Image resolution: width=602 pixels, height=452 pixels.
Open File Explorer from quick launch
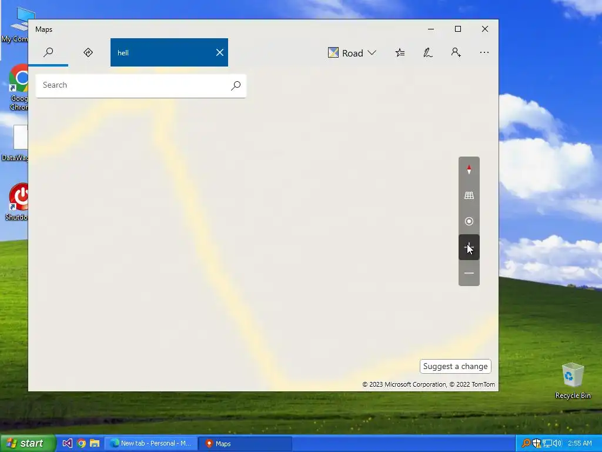tap(95, 443)
